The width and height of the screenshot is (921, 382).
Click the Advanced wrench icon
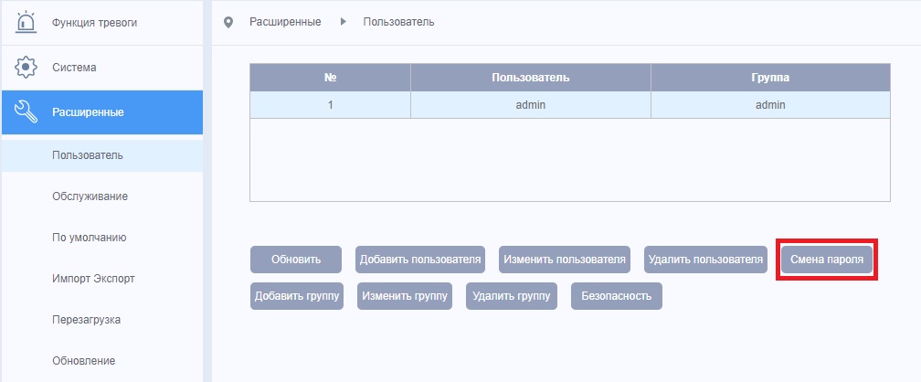[x=27, y=111]
